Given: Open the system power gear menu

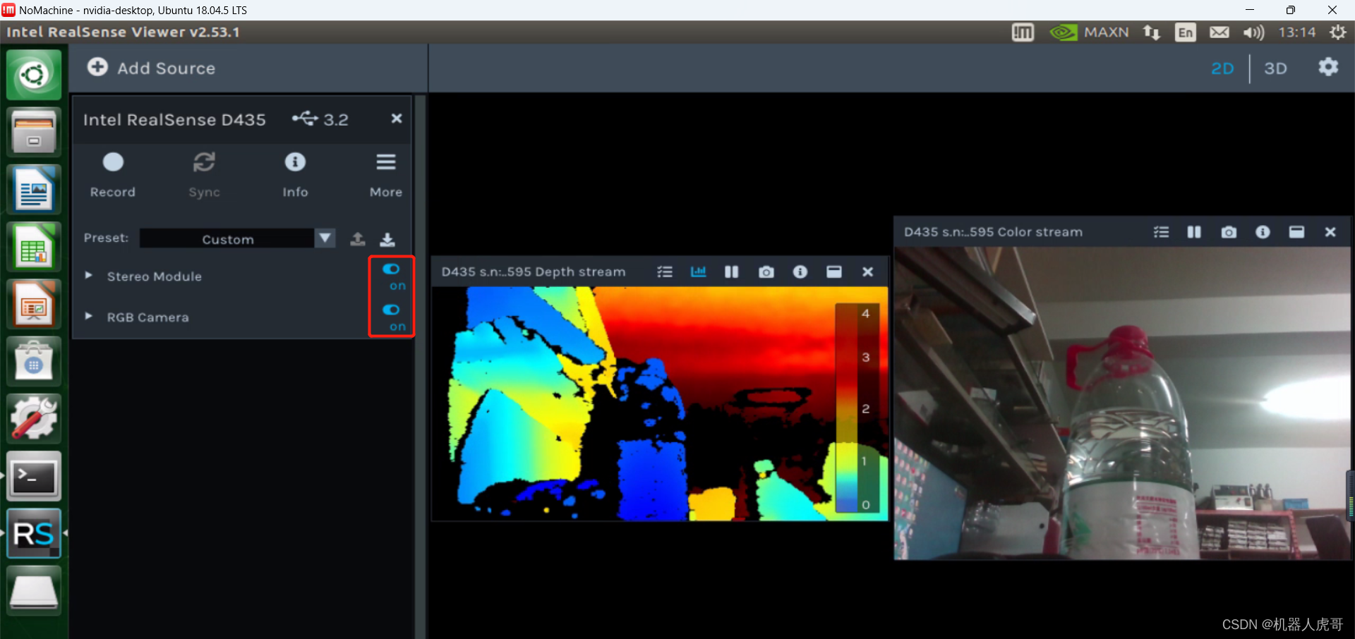Looking at the screenshot, I should pos(1337,32).
